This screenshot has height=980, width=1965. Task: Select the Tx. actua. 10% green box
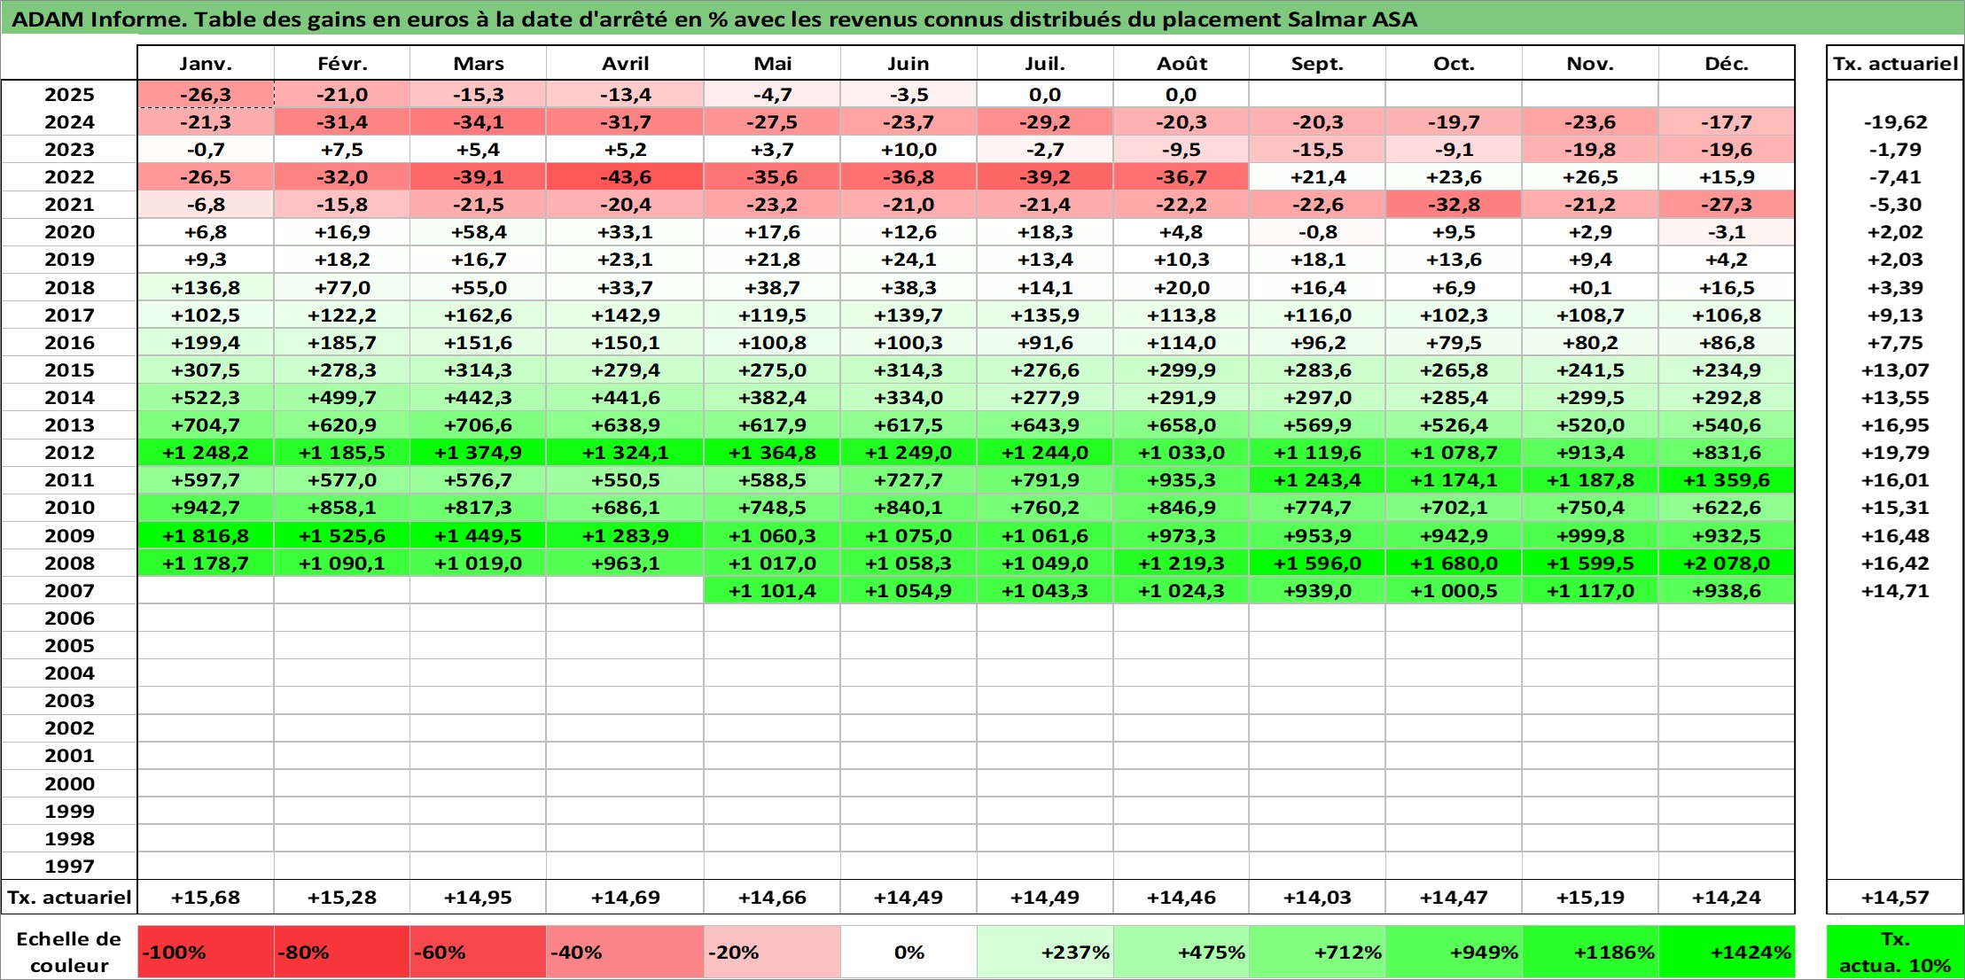point(1895,953)
